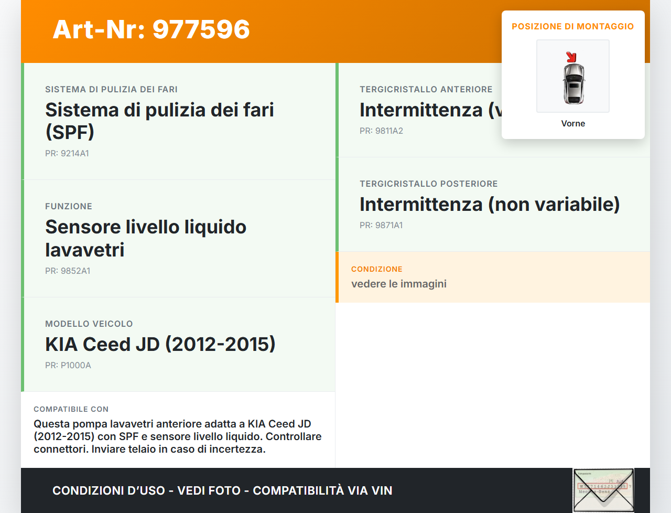Select Sensore livello liquido lavavetri heading

[146, 238]
